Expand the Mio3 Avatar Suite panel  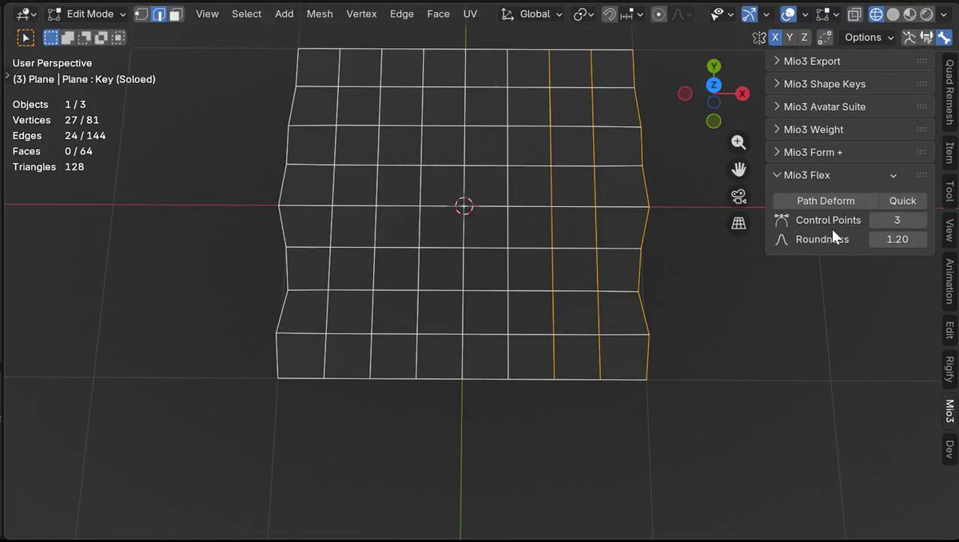click(850, 106)
